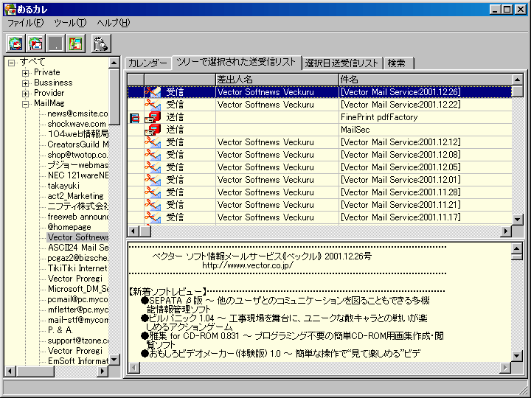Select the Vector Softnews tree item
Image resolution: width=531 pixels, height=398 pixels.
[78, 237]
